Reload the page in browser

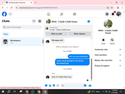click(x=11, y=8)
